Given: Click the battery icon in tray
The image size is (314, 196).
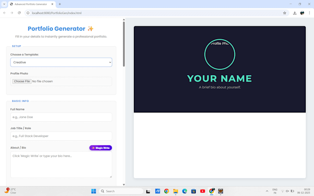Looking at the screenshot, I should point(292,191).
